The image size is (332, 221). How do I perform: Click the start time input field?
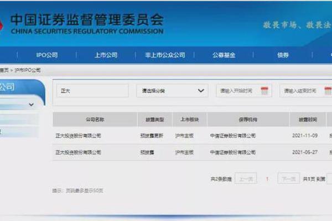click(x=244, y=91)
